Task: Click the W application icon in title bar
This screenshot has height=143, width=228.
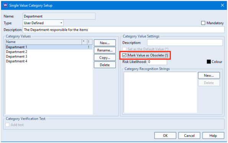Action: pos(5,5)
